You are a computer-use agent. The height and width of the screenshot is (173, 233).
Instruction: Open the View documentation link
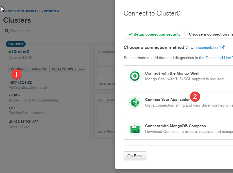tap(202, 47)
